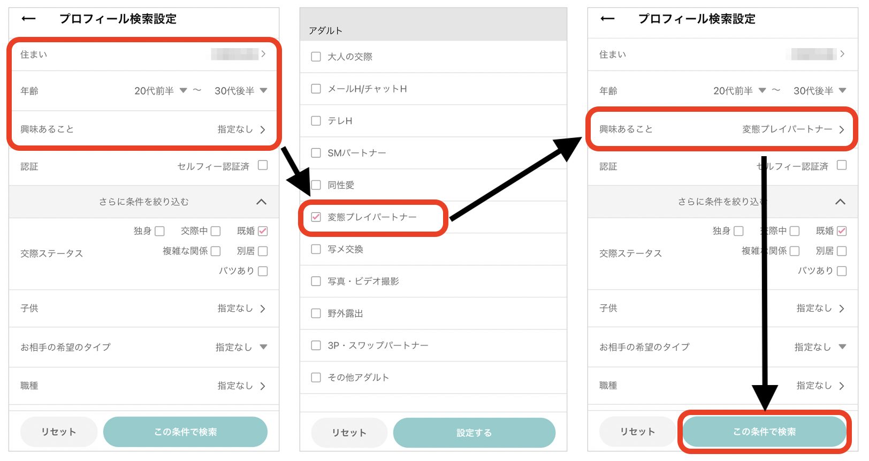869x461 pixels.
Task: Open 子供 chevron in the left panel
Action: pos(262,309)
